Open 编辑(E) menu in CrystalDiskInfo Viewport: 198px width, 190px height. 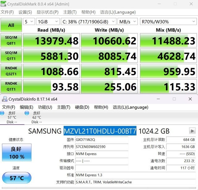click(x=26, y=107)
